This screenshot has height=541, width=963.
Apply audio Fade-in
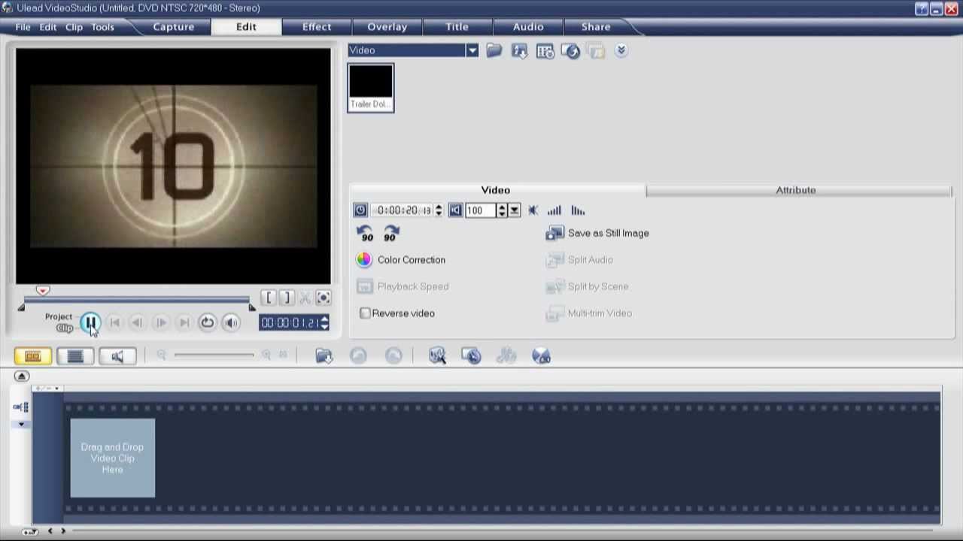(x=554, y=210)
